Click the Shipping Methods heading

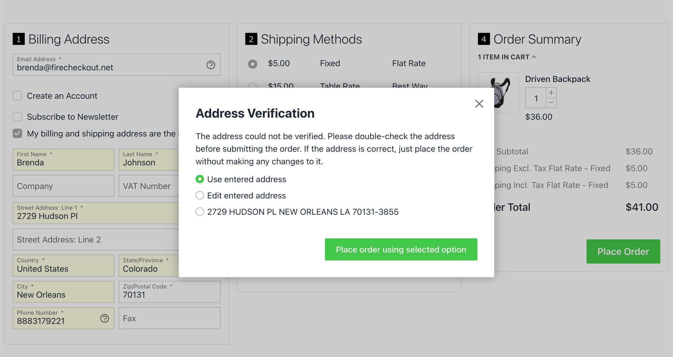(311, 39)
